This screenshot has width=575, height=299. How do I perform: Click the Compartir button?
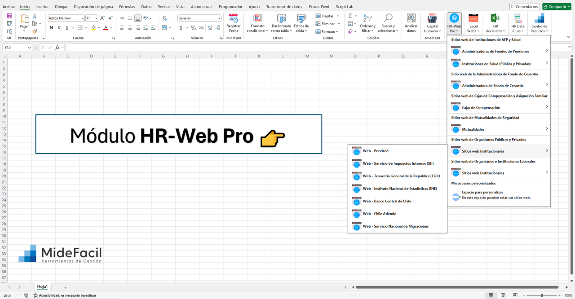(x=557, y=7)
